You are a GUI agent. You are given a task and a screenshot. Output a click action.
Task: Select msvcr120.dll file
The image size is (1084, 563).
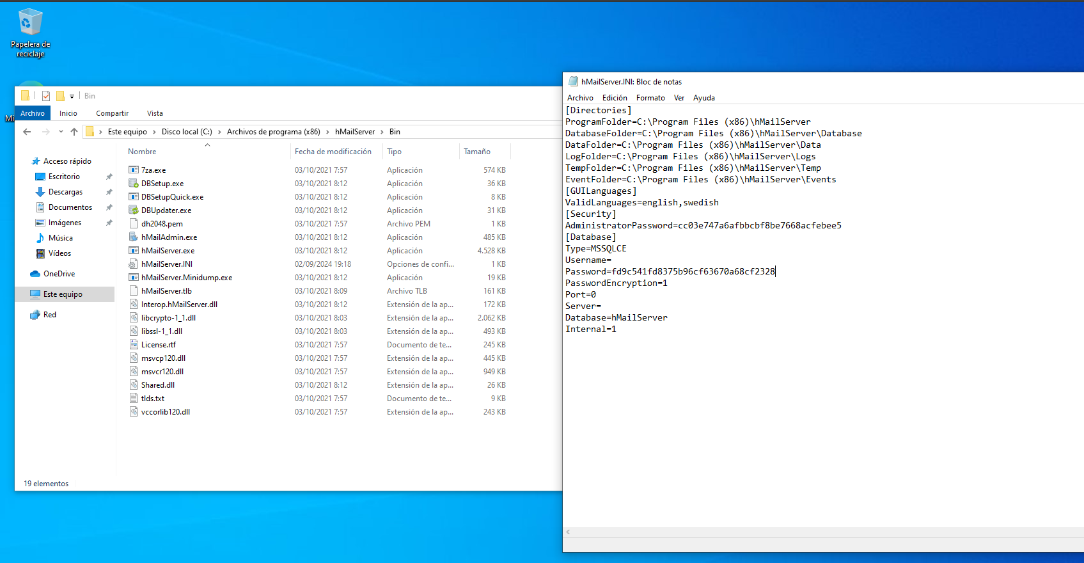coord(162,372)
